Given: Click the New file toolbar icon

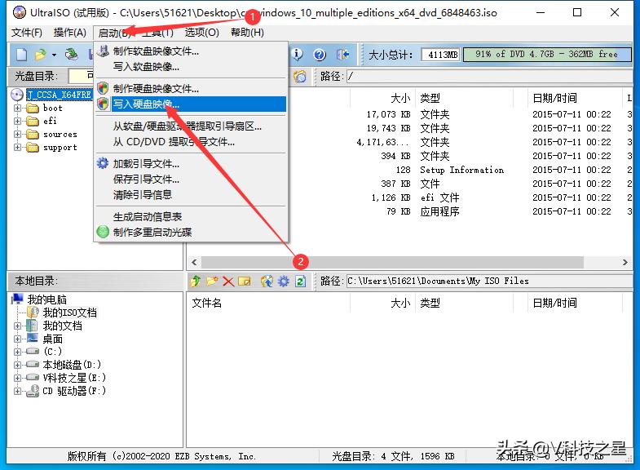Looking at the screenshot, I should 22,55.
